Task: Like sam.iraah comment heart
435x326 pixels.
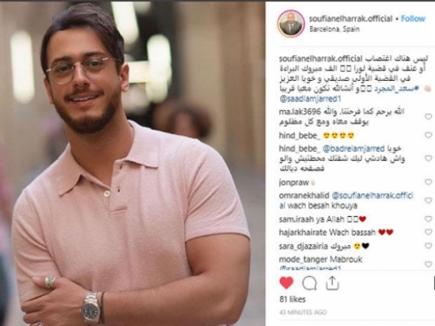Action: click(x=429, y=219)
